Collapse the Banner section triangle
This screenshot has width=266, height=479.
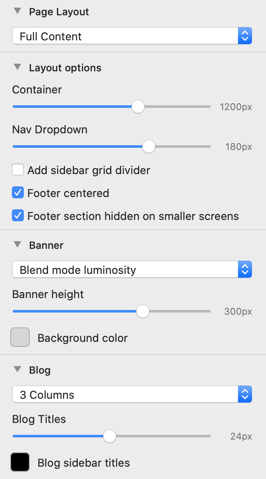pyautogui.click(x=17, y=245)
